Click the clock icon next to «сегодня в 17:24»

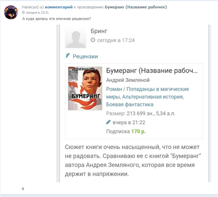[93, 40]
